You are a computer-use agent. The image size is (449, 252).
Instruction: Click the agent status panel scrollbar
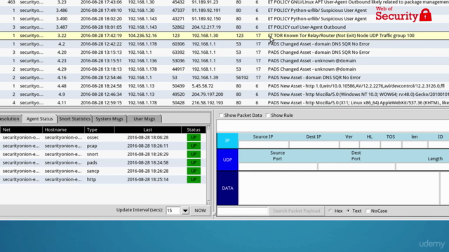pyautogui.click(x=208, y=165)
